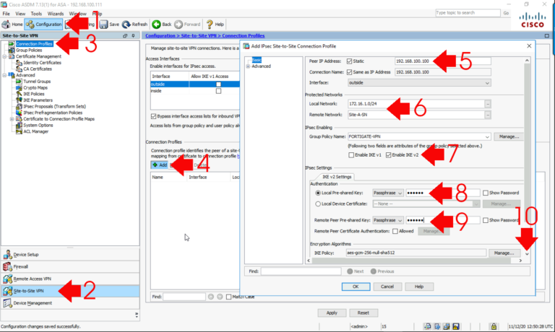
Task: Select Identity Certificates in the tree
Action: (42, 63)
